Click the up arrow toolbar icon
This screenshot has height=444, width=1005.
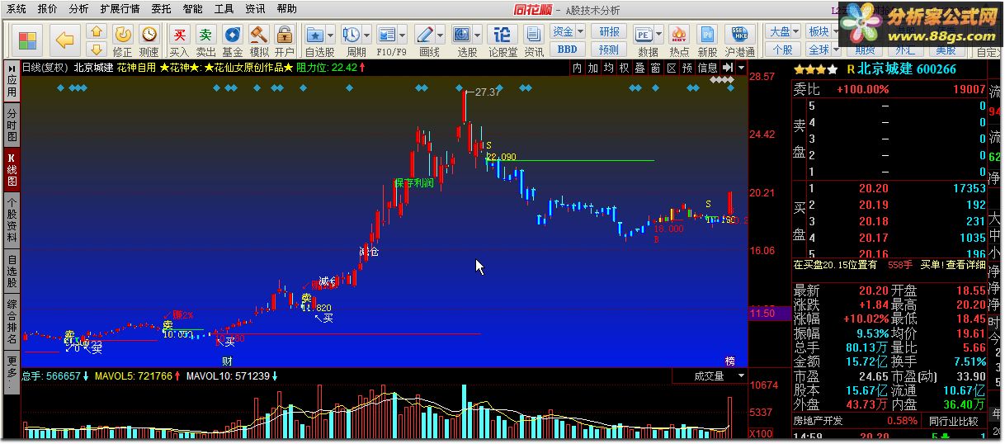point(97,32)
